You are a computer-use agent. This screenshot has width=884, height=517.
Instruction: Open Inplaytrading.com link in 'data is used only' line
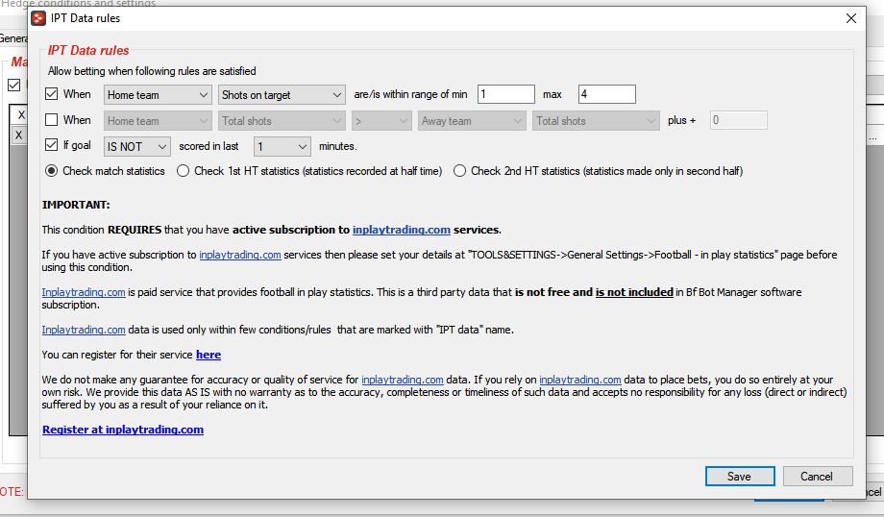tap(84, 330)
